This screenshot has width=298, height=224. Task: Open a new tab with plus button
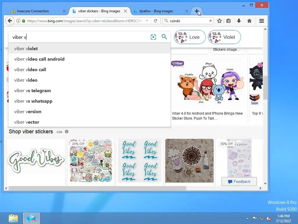(x=196, y=11)
